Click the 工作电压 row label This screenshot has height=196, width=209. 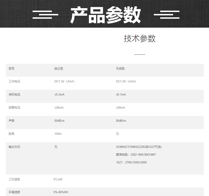(14, 82)
